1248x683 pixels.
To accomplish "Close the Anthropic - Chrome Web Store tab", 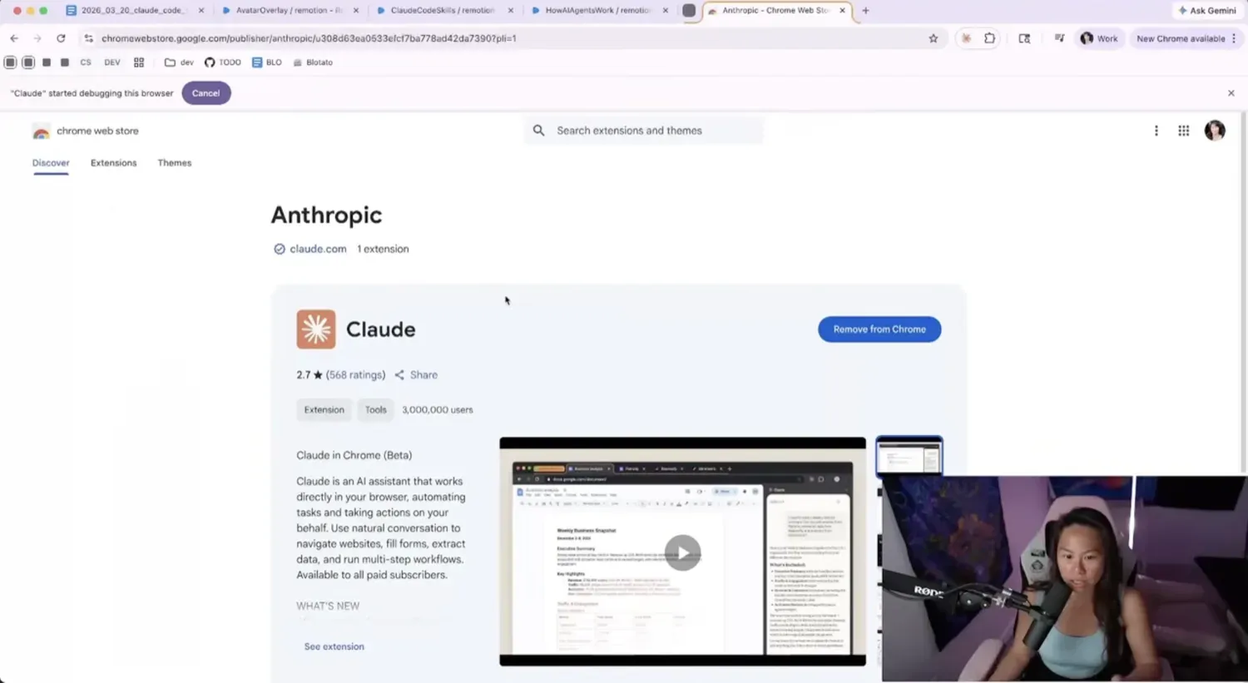I will 843,11.
